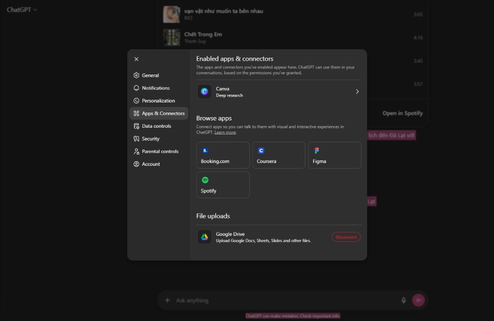The height and width of the screenshot is (321, 494).
Task: Open the ChatGPT model dropdown
Action: (x=22, y=10)
